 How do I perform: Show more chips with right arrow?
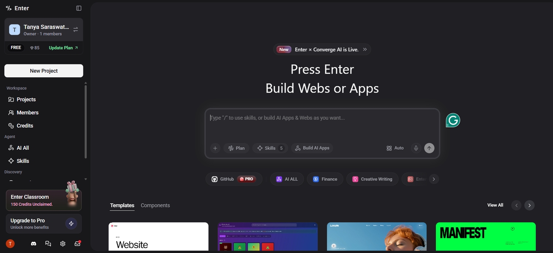(x=434, y=179)
